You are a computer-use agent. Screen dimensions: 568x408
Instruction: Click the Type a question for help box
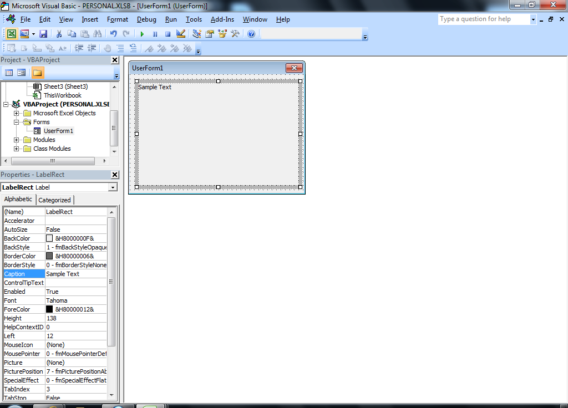pos(484,19)
